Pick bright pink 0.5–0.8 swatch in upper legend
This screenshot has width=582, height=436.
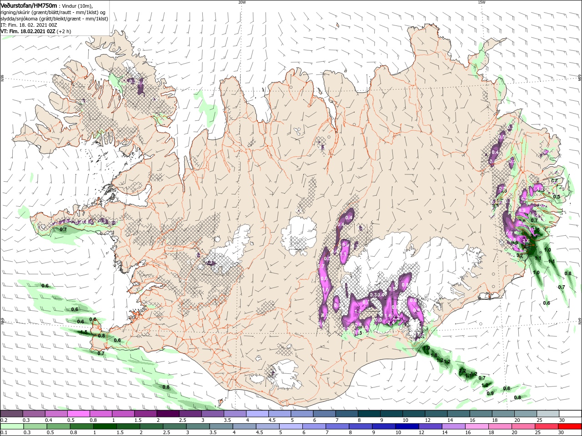[x=79, y=413]
